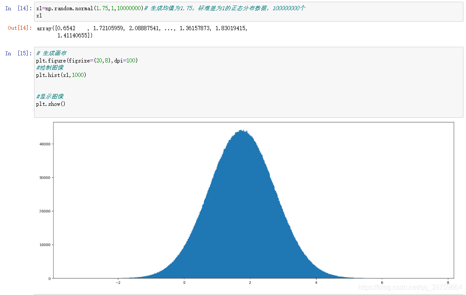The width and height of the screenshot is (466, 295).
Task: Click the plt.hist(x1,1000) code line
Action: [61, 75]
